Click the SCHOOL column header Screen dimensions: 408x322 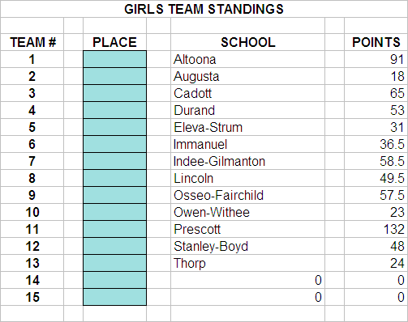point(247,42)
